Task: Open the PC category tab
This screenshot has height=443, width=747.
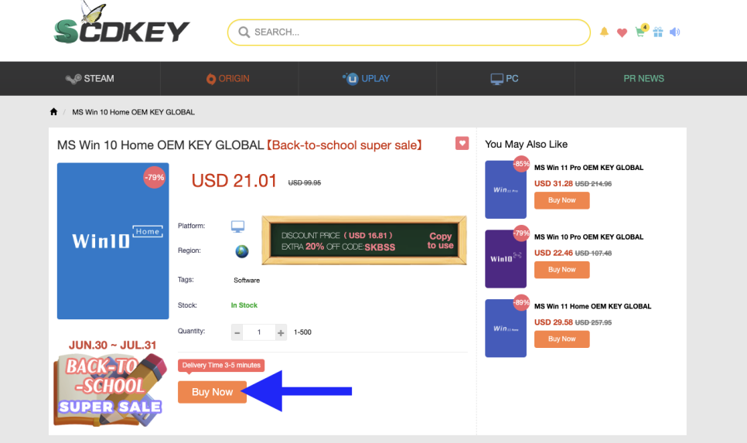Action: [x=504, y=79]
